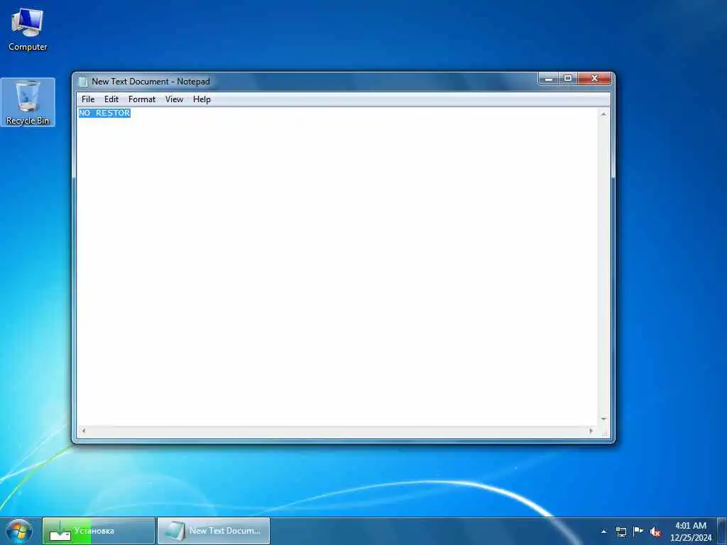Open the Format menu in Notepad
Image resolution: width=727 pixels, height=545 pixels.
142,99
